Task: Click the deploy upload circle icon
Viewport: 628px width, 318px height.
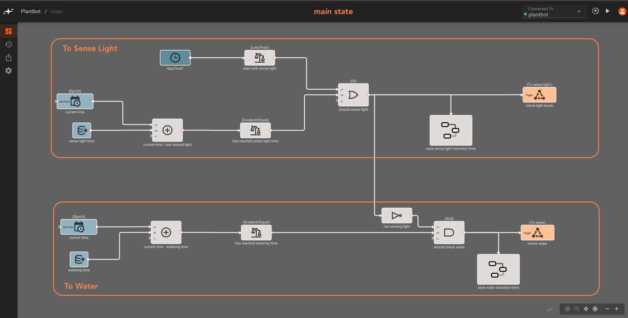Action: [596, 11]
